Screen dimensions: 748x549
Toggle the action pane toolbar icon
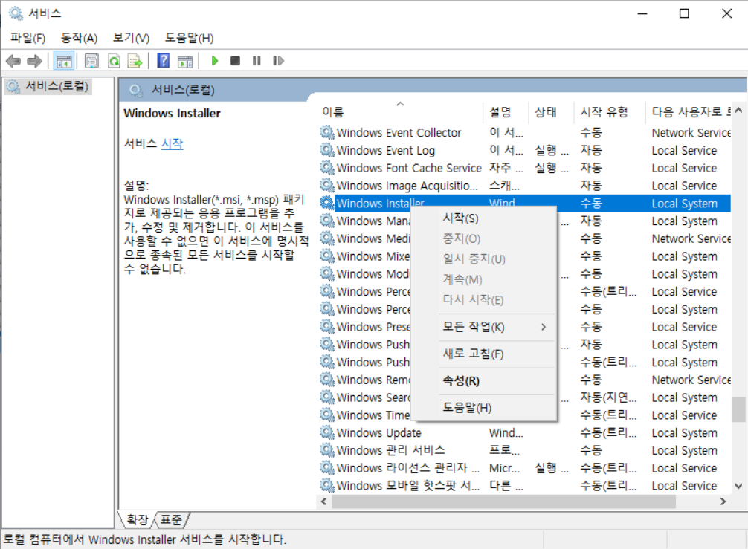[185, 61]
